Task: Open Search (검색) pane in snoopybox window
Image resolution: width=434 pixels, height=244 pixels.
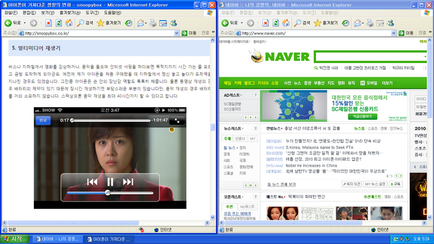Action: (85, 23)
